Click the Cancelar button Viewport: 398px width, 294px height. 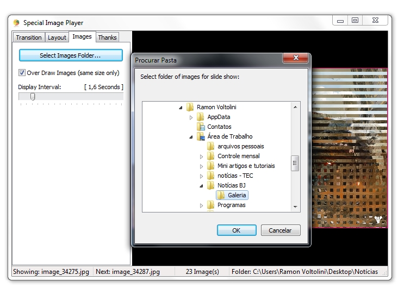(281, 230)
